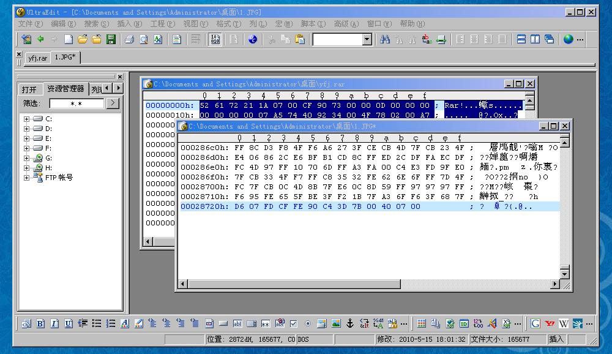The image size is (612, 354).
Task: Switch to the yfj.rar file tab
Action: 37,58
